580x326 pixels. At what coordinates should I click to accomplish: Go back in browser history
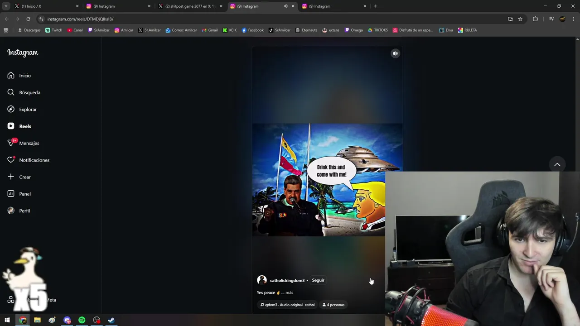coord(6,19)
